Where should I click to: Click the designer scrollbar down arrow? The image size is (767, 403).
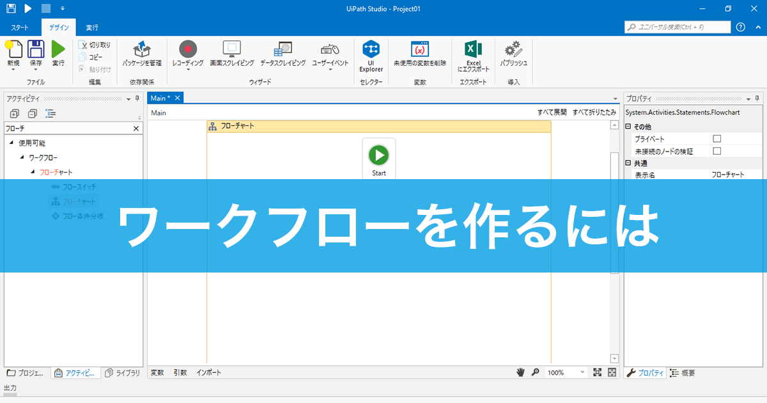(615, 359)
